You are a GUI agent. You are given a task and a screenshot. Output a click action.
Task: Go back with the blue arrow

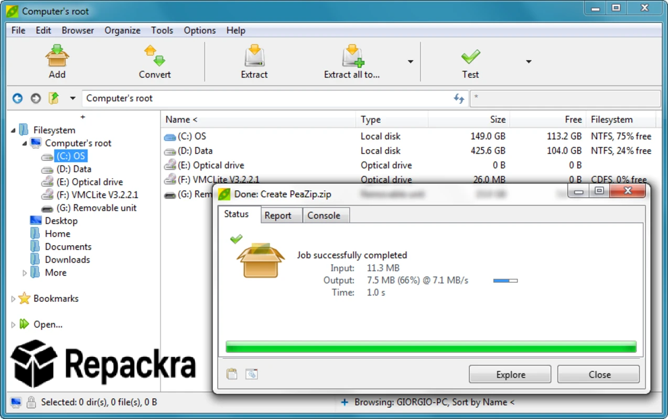(x=18, y=98)
